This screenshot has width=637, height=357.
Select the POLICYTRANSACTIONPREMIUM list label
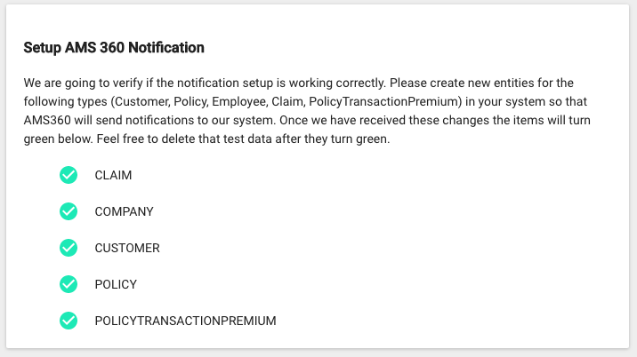185,321
